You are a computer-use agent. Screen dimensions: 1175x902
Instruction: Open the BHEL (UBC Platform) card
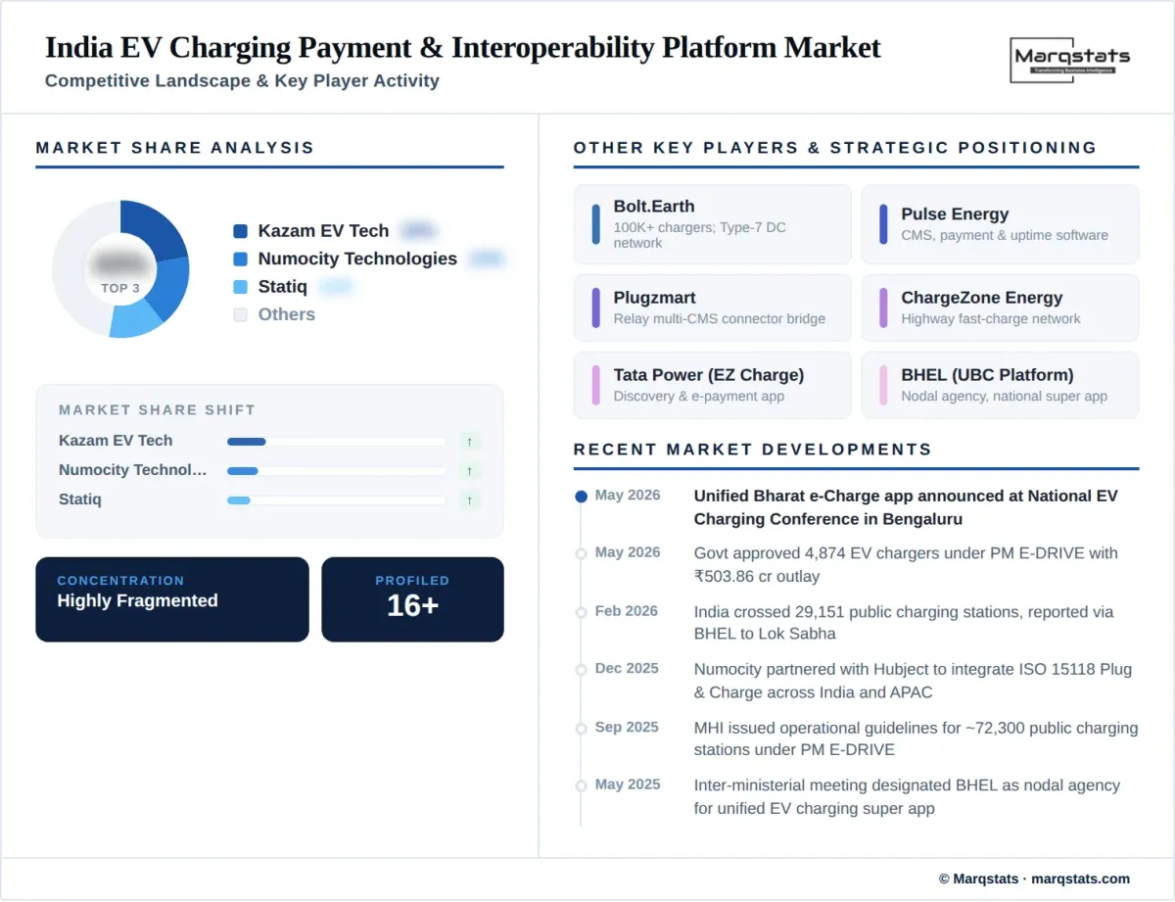(x=1000, y=385)
